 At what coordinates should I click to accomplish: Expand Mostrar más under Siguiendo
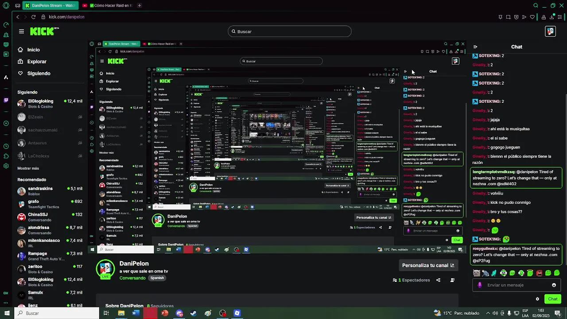[28, 168]
